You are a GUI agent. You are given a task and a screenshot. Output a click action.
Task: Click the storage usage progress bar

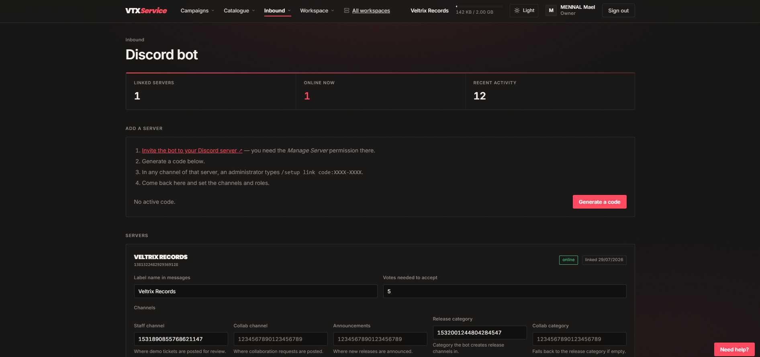tap(479, 6)
